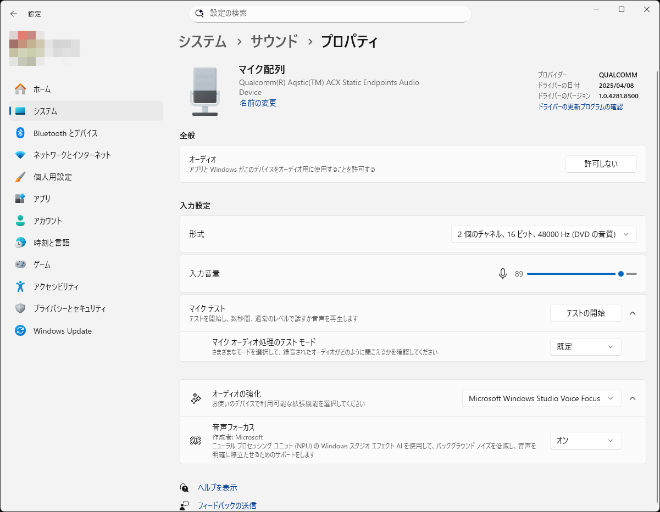Select サウンド in the breadcrumb trail
This screenshot has height=512, width=660.
click(x=274, y=41)
